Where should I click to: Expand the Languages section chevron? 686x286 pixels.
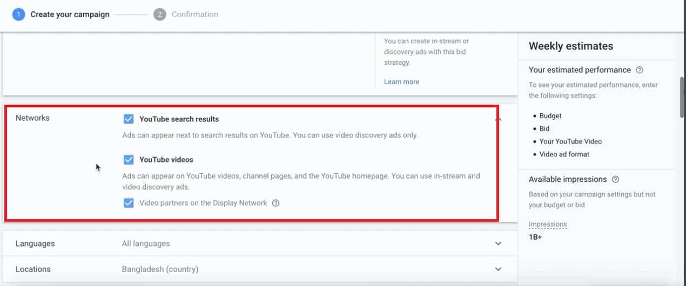[x=498, y=243]
